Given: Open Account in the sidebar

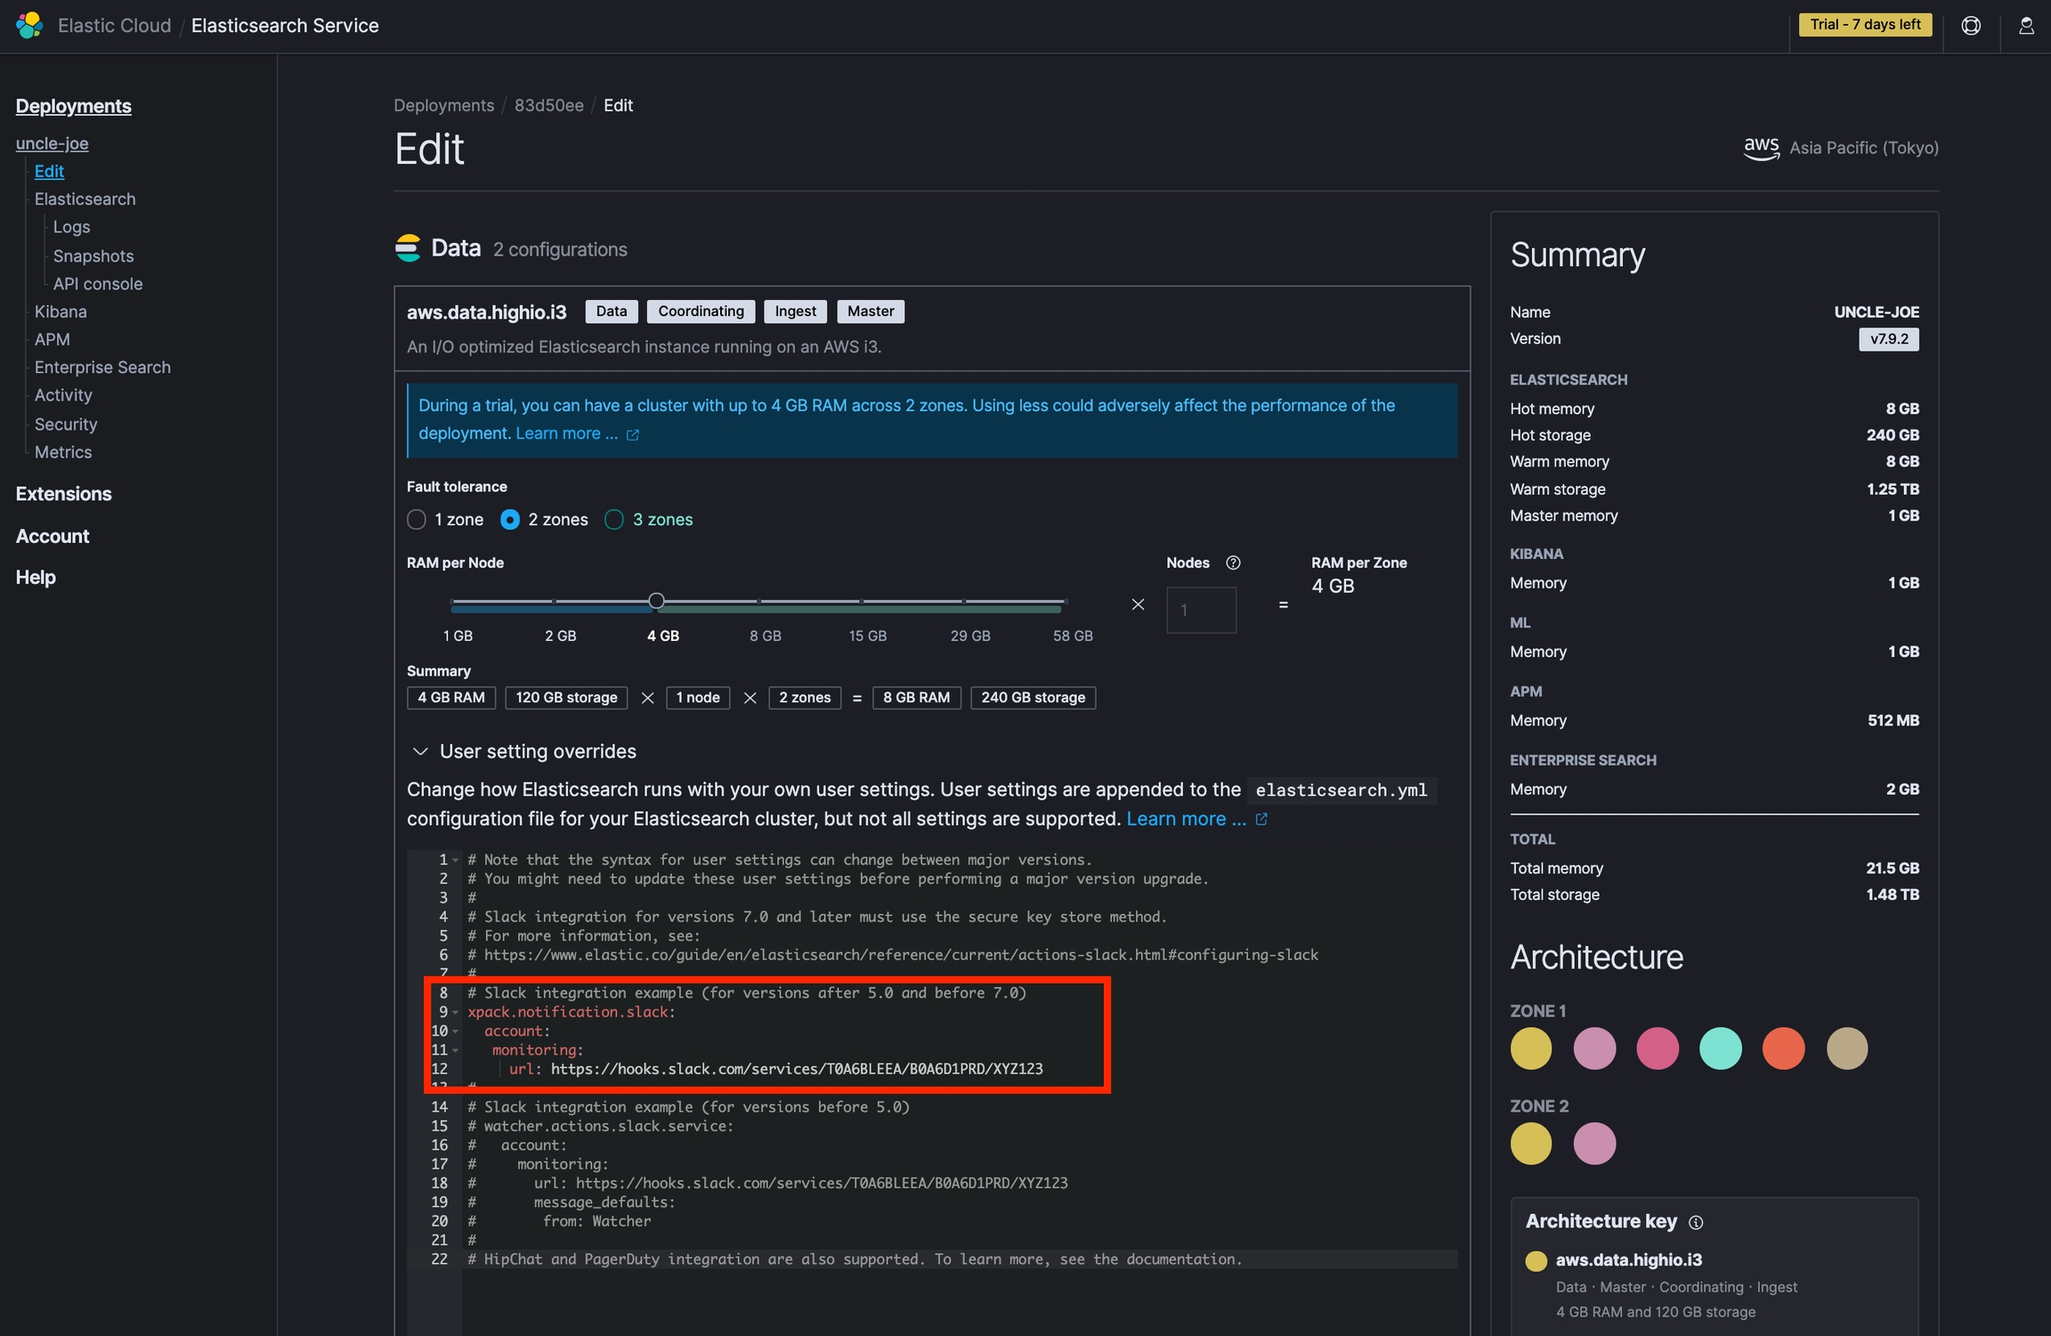Looking at the screenshot, I should [53, 536].
